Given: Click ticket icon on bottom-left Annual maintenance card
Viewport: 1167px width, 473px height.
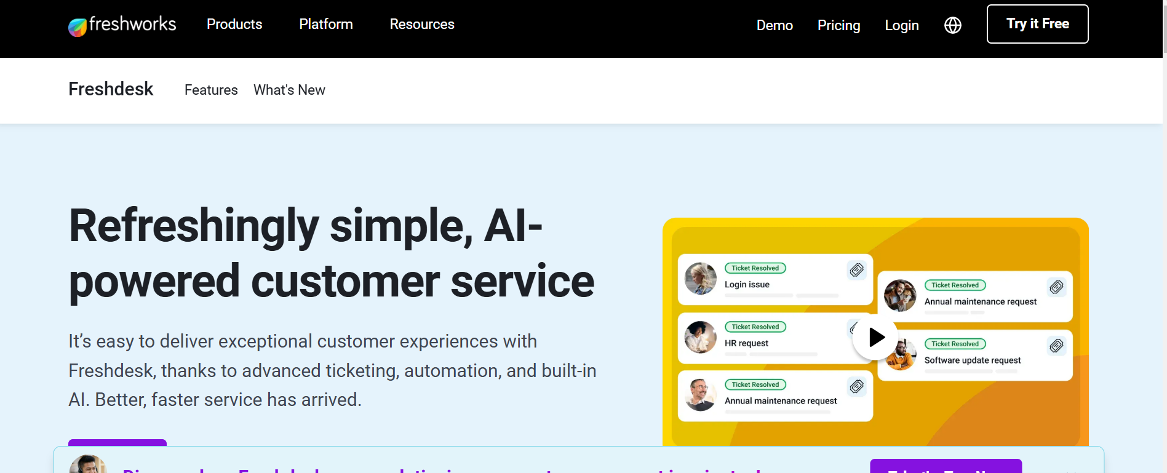Looking at the screenshot, I should point(856,387).
